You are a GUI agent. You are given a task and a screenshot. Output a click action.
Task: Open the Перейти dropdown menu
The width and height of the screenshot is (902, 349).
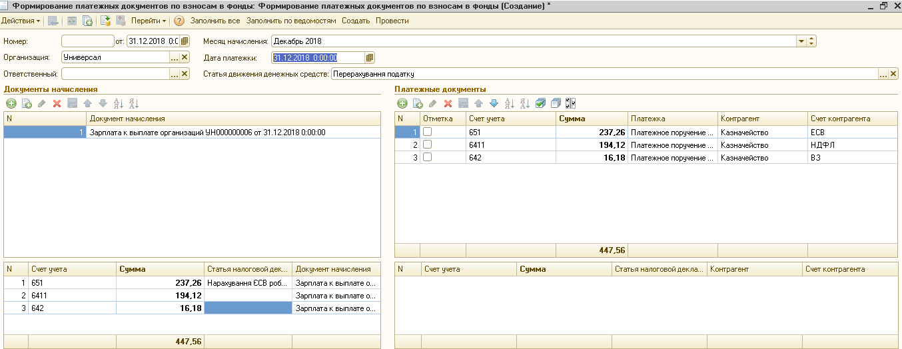coord(149,21)
